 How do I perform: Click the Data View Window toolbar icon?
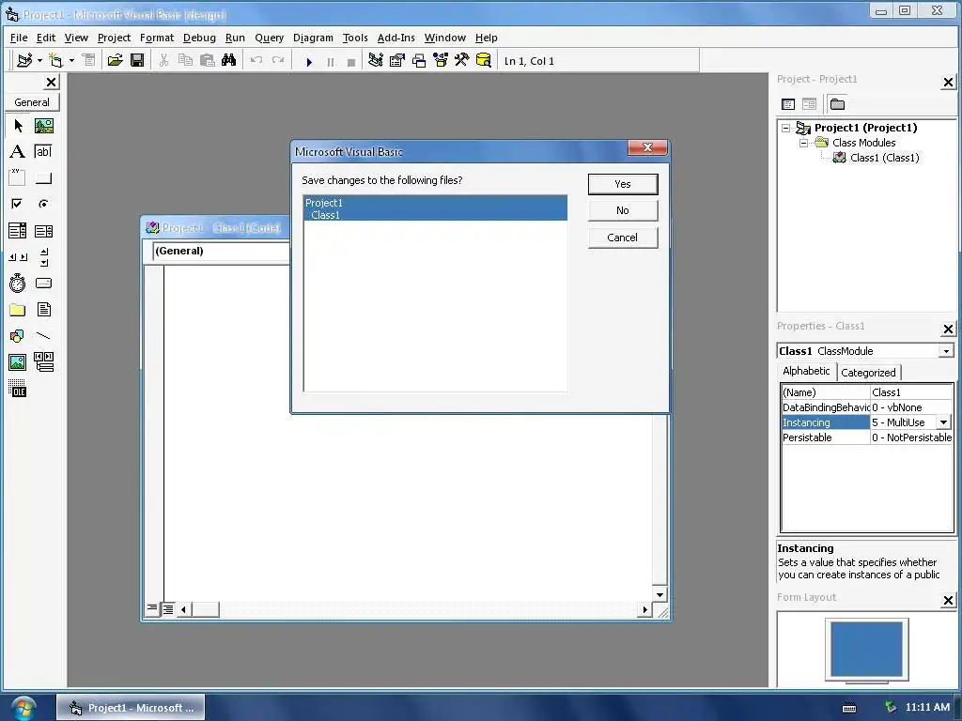pyautogui.click(x=484, y=60)
